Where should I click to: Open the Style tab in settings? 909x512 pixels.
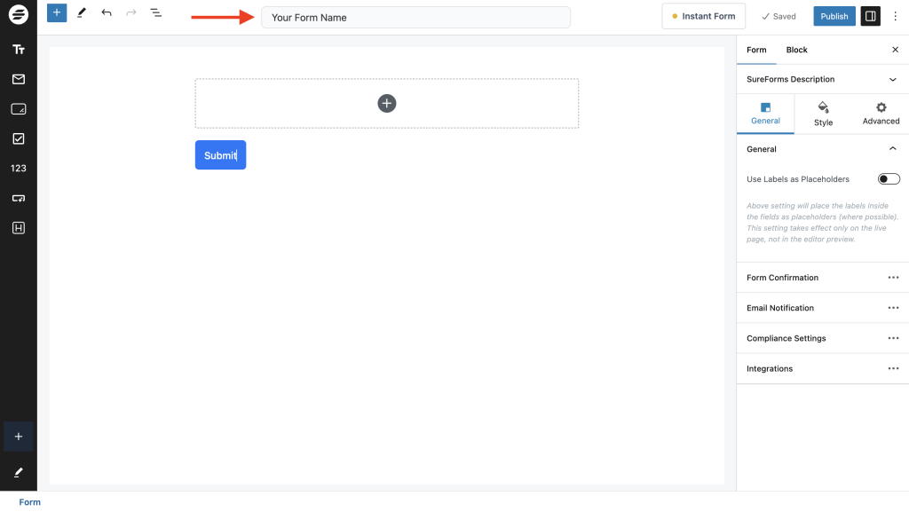click(x=823, y=114)
